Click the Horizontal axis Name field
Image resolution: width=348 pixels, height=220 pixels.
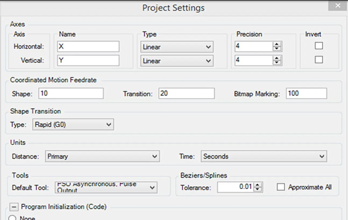pyautogui.click(x=88, y=46)
